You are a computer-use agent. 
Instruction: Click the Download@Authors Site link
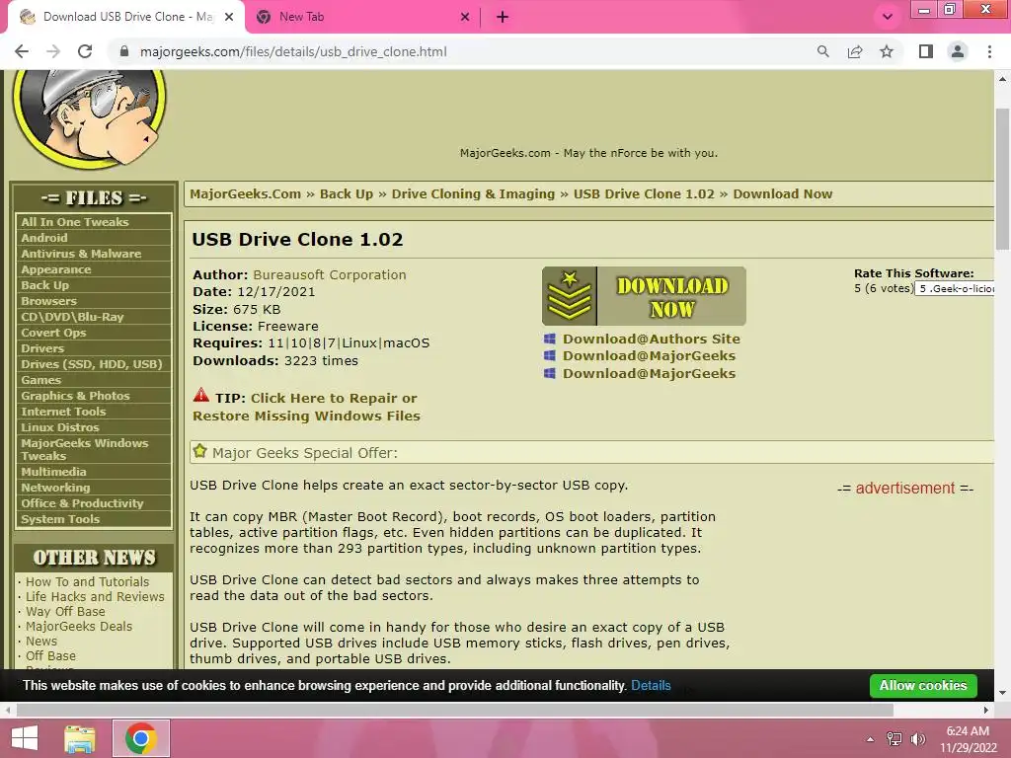click(652, 340)
